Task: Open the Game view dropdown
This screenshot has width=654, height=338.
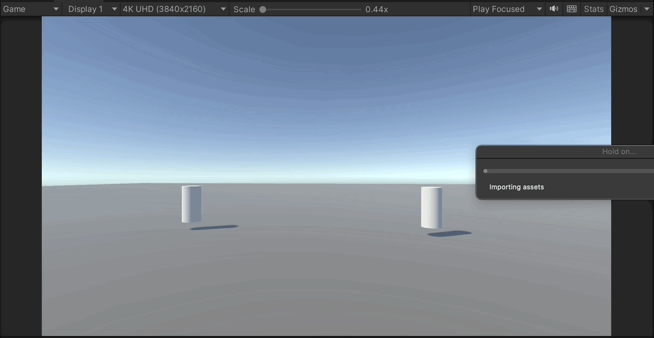Action: click(x=31, y=9)
